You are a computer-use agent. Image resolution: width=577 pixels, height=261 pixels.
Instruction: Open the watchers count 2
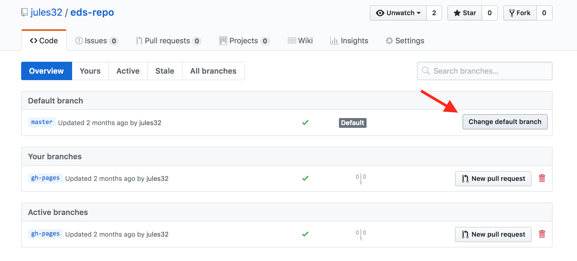[434, 13]
